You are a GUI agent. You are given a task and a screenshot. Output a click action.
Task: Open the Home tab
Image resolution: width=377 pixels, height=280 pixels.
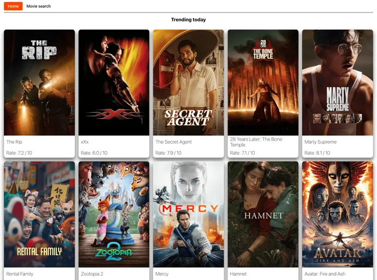pos(13,6)
